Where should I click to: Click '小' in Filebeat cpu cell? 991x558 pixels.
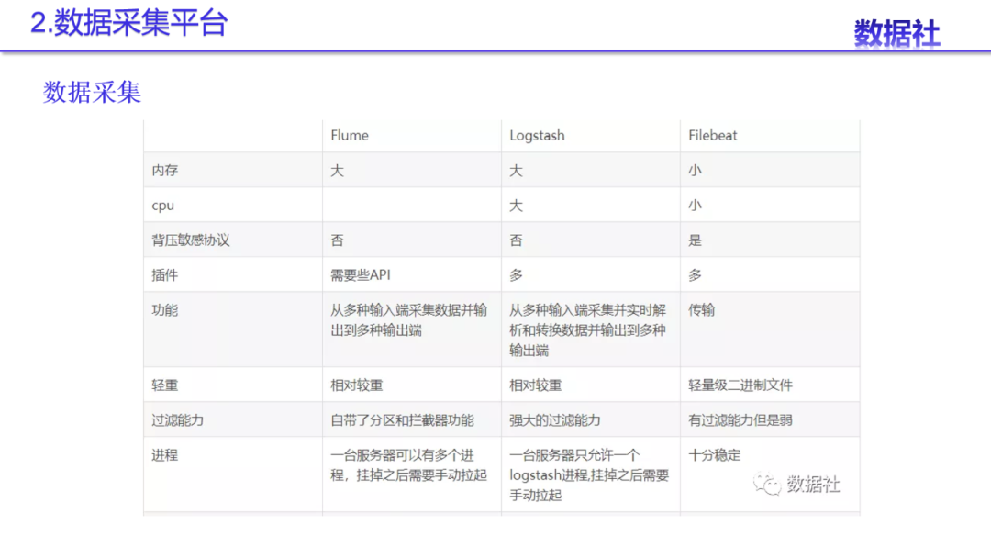tap(695, 206)
